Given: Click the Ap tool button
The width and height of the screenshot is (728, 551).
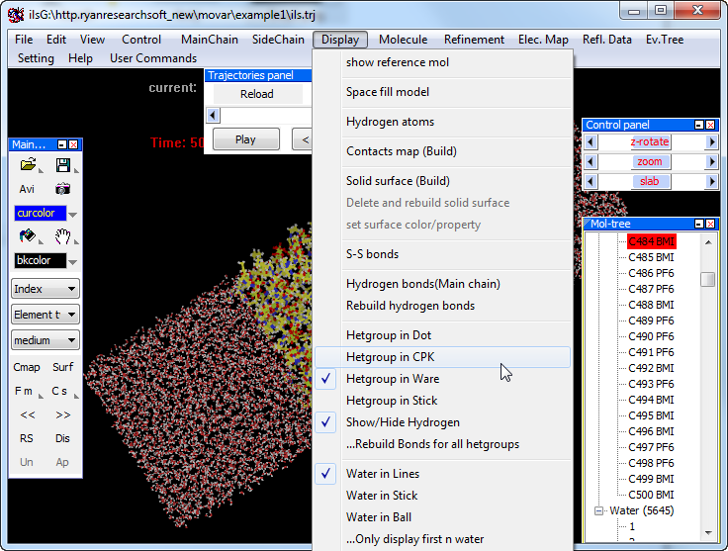Looking at the screenshot, I should (x=62, y=462).
